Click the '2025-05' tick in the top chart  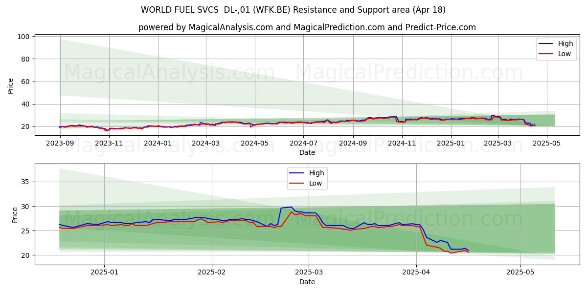point(547,143)
